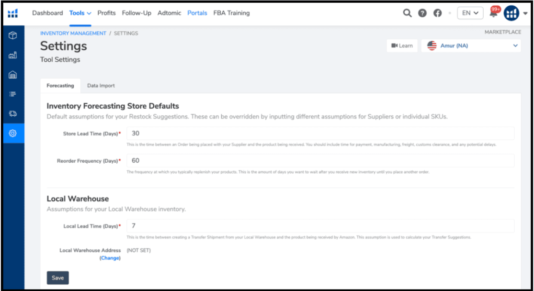Open the Facebook icon in header
The width and height of the screenshot is (534, 291).
coord(438,13)
